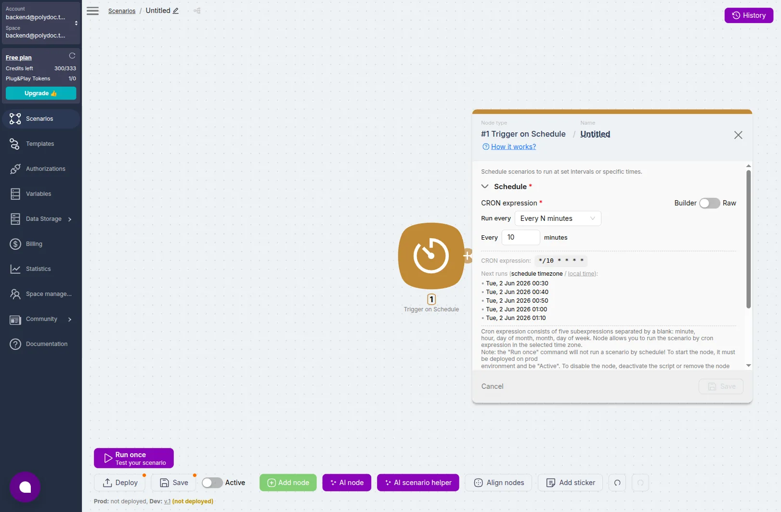
Task: Click the Statistics chart icon
Action: coord(15,269)
